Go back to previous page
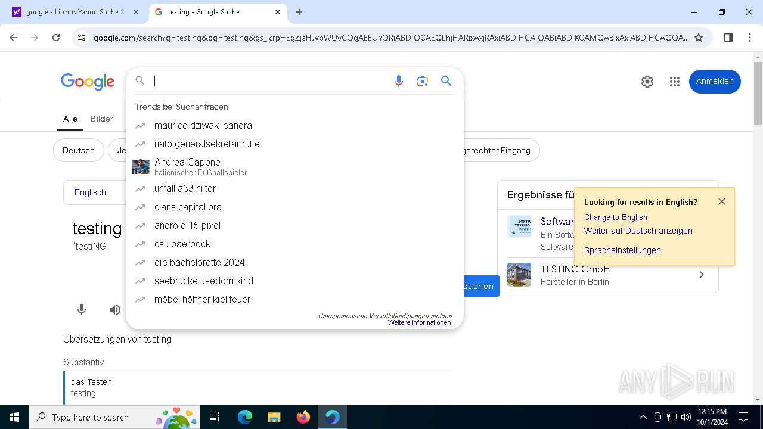763x429 pixels. (13, 38)
